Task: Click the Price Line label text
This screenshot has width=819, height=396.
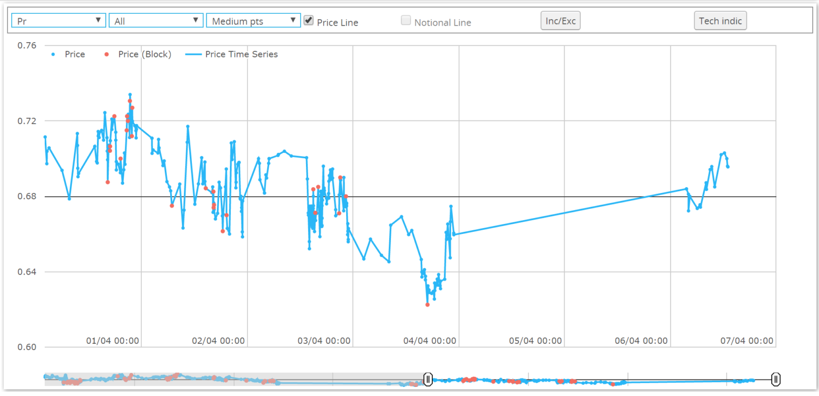Action: click(x=338, y=22)
